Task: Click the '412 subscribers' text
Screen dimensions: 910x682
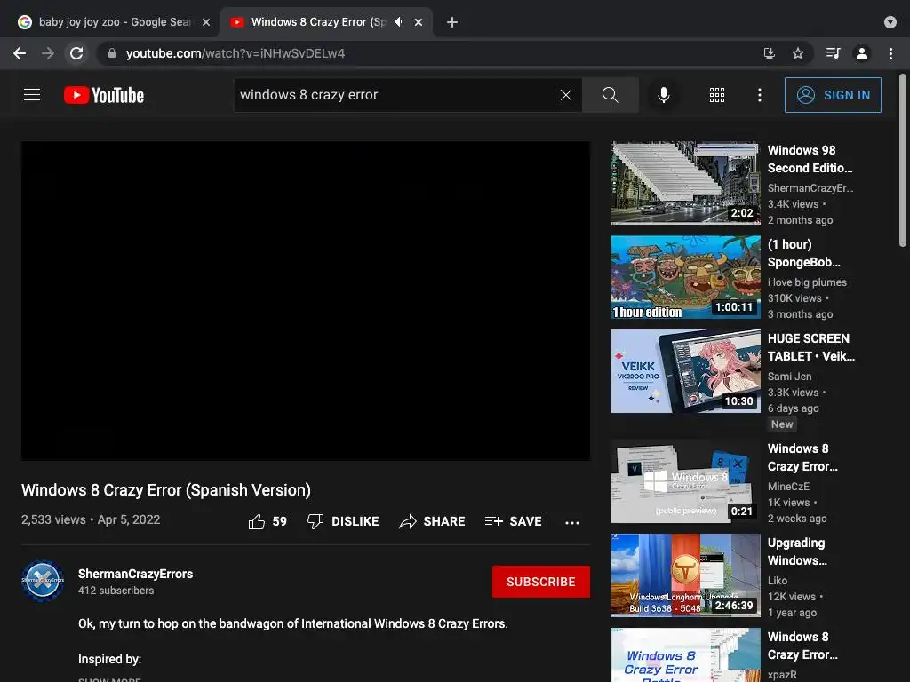Action: click(x=116, y=591)
